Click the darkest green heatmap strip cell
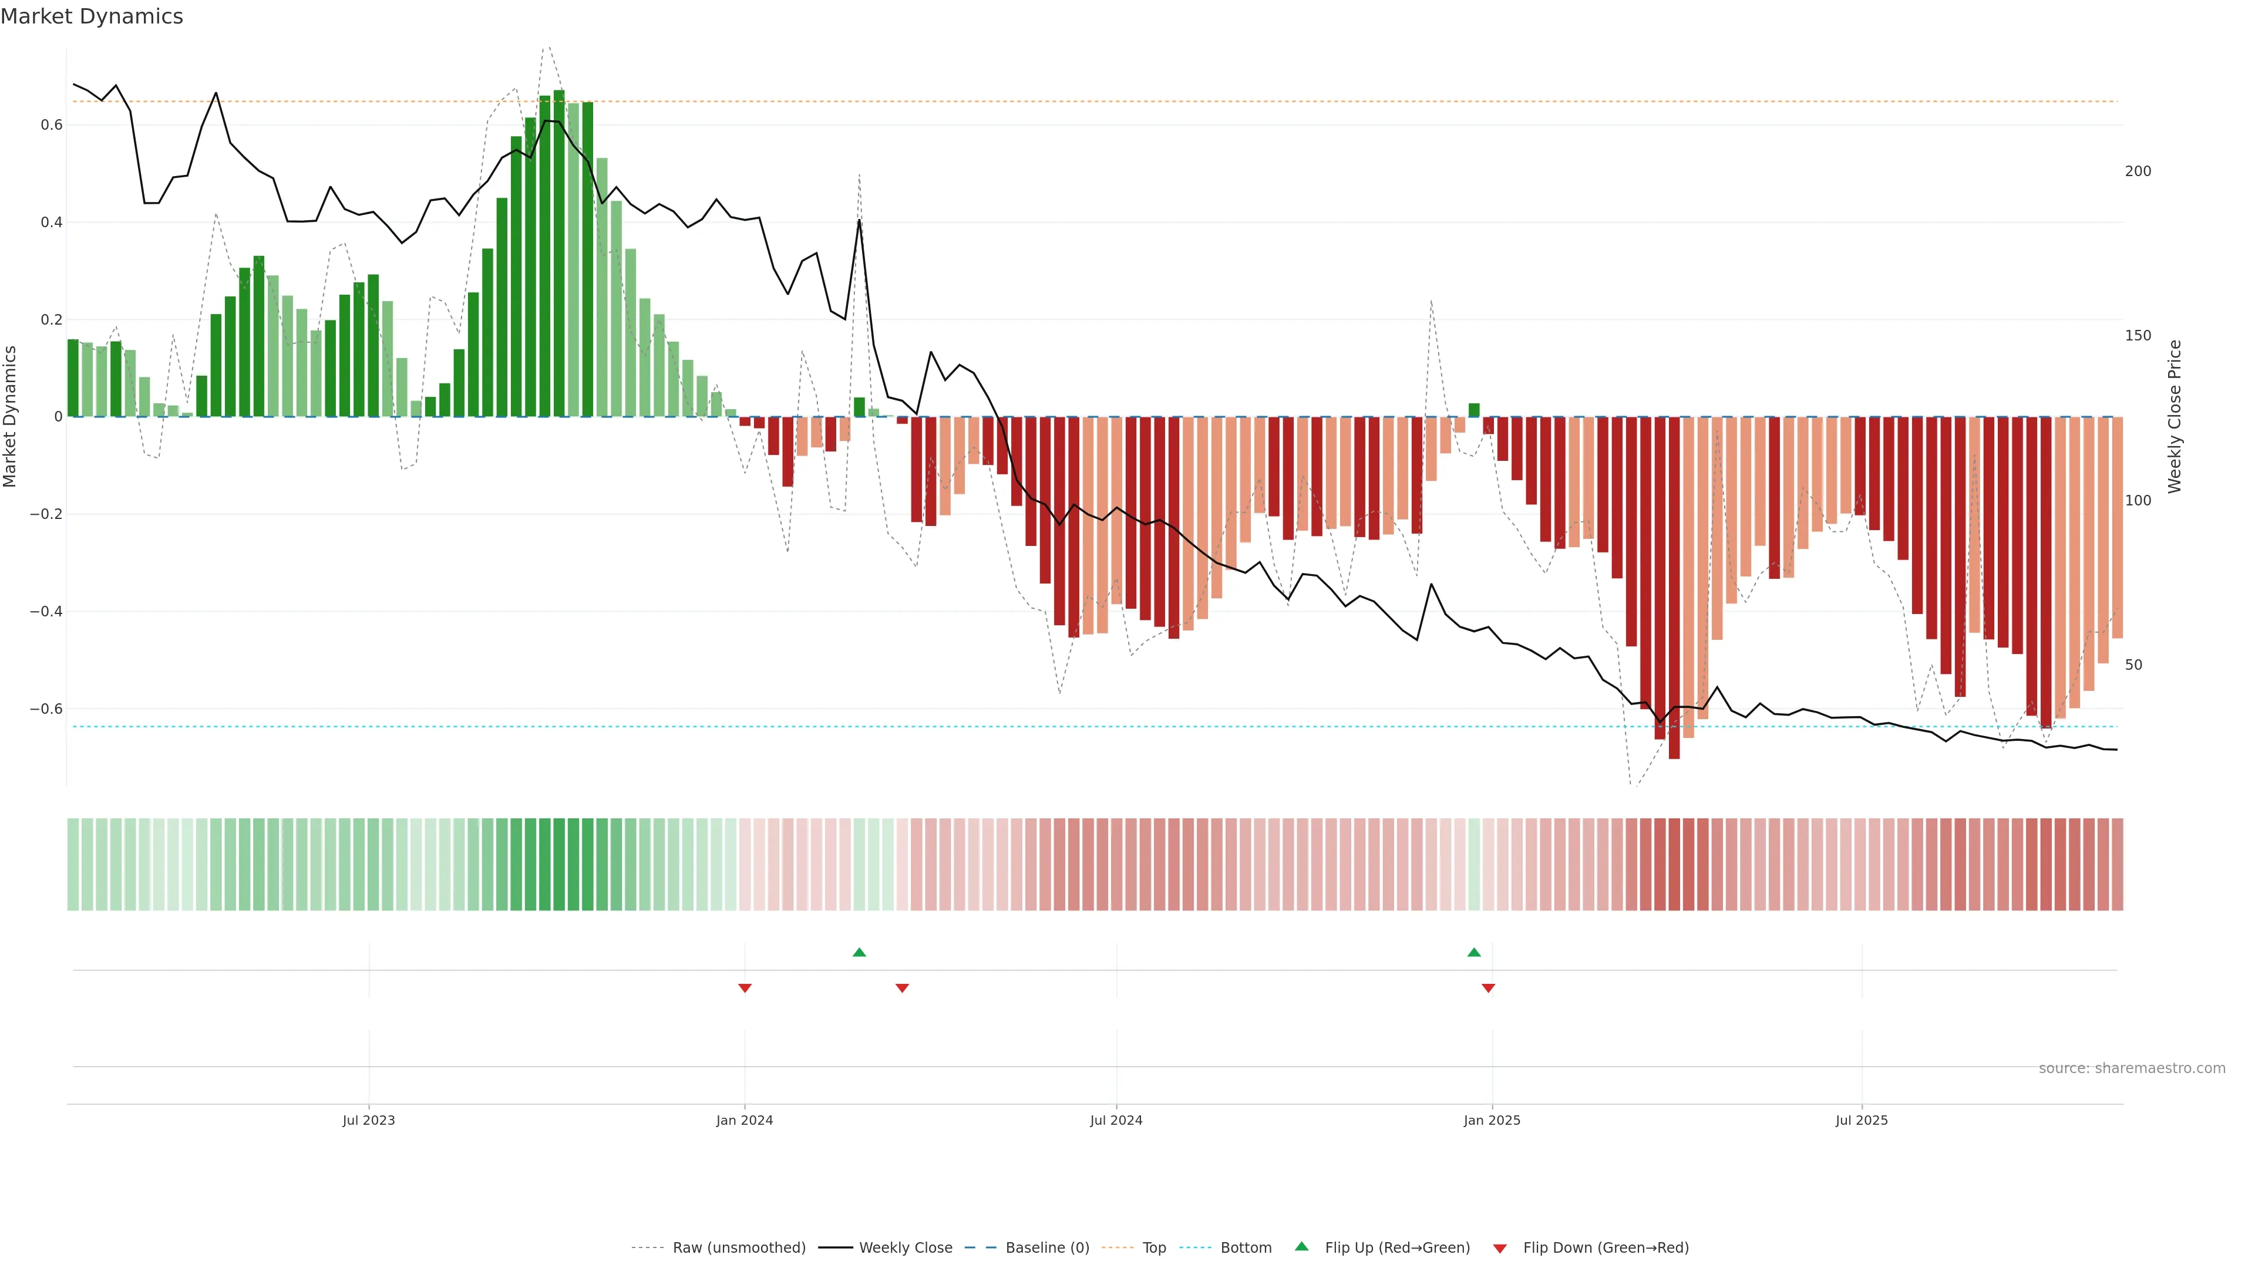The width and height of the screenshot is (2255, 1268). click(x=558, y=865)
